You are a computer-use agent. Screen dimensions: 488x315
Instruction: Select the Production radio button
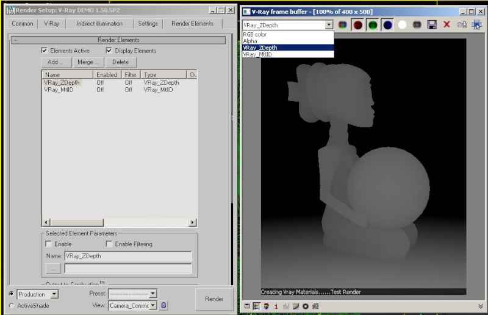click(x=11, y=294)
